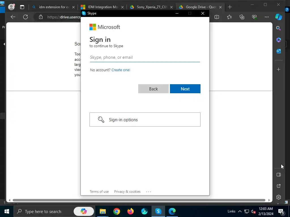Add an app to the Edge sidebar
The height and width of the screenshot is (217, 290).
tap(279, 70)
